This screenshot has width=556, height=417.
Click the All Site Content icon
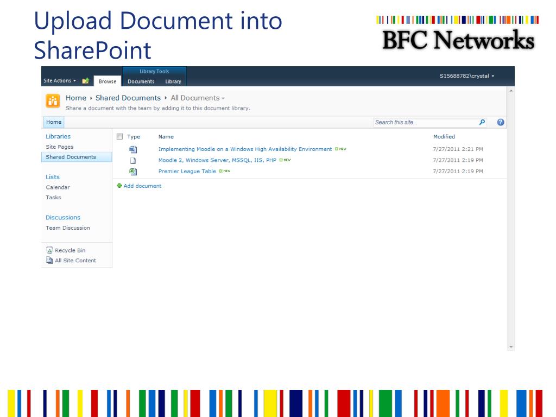point(49,260)
